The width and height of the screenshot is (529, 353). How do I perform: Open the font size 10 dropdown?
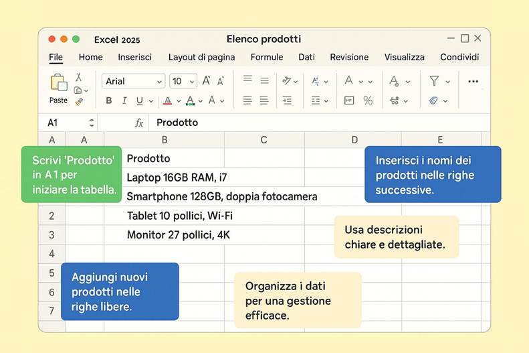pyautogui.click(x=183, y=81)
